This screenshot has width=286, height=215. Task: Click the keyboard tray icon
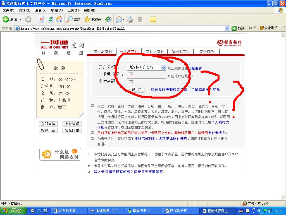[241, 211]
